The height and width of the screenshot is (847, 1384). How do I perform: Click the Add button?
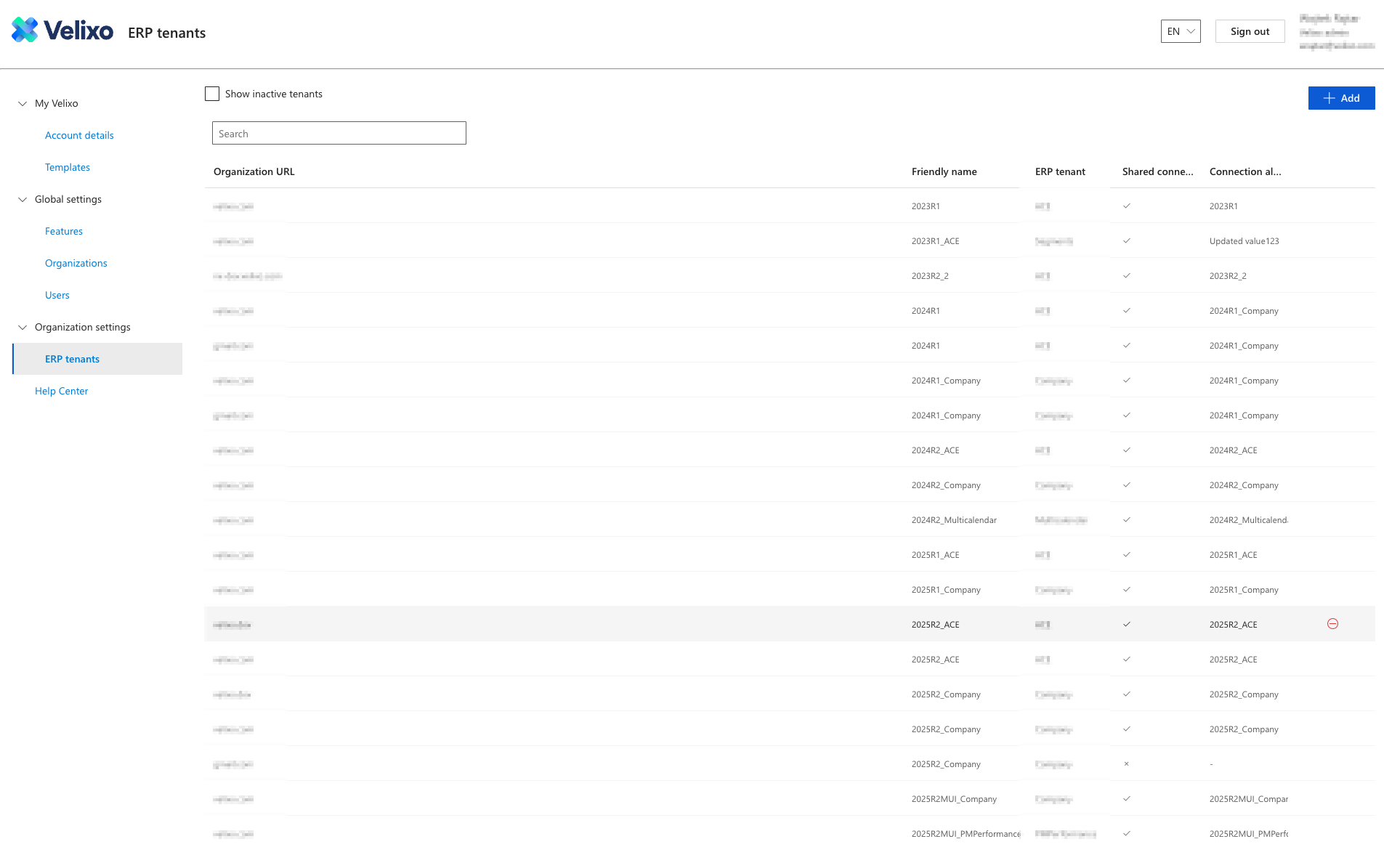1341,97
